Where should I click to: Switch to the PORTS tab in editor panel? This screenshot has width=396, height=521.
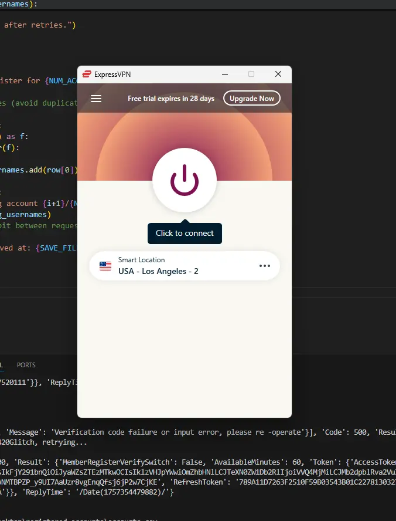(26, 365)
